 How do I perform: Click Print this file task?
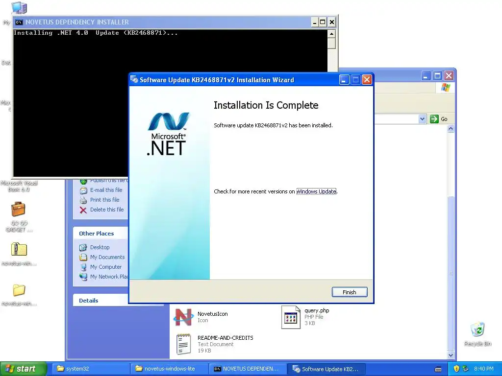104,200
